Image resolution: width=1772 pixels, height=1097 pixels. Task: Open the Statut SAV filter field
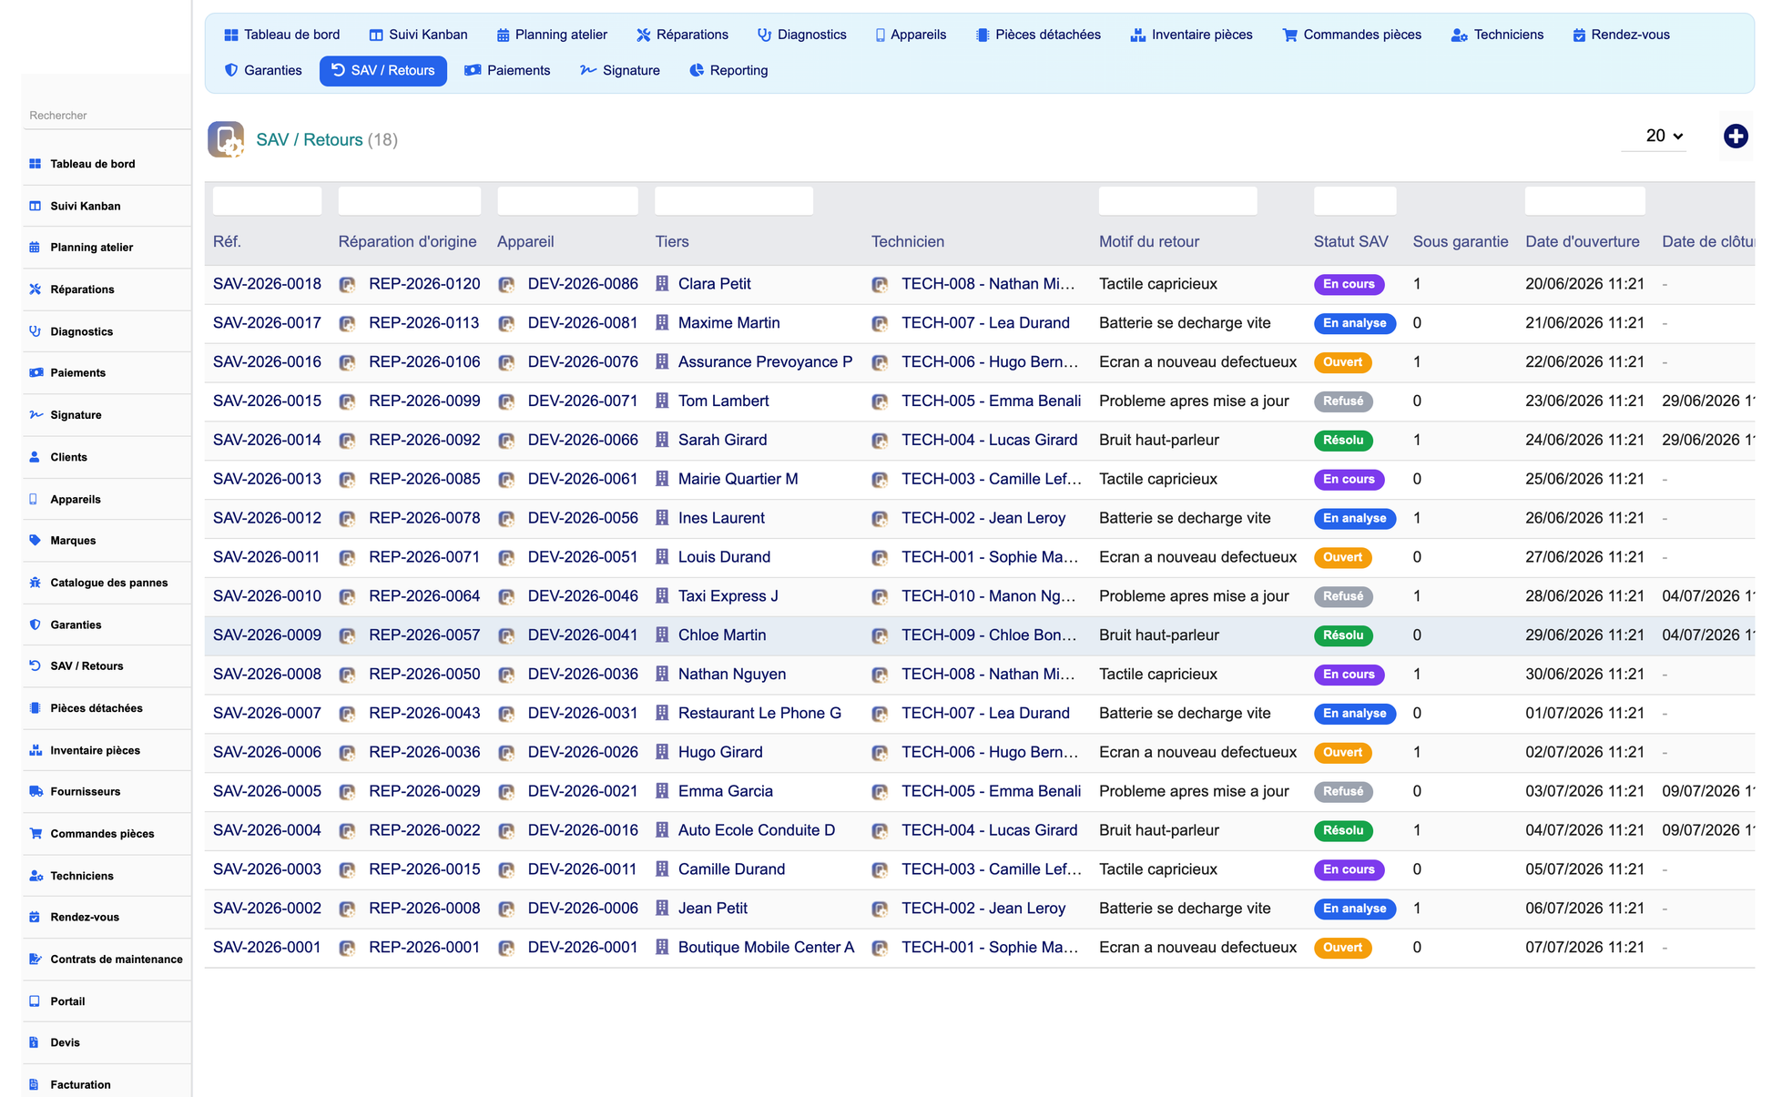pos(1355,200)
